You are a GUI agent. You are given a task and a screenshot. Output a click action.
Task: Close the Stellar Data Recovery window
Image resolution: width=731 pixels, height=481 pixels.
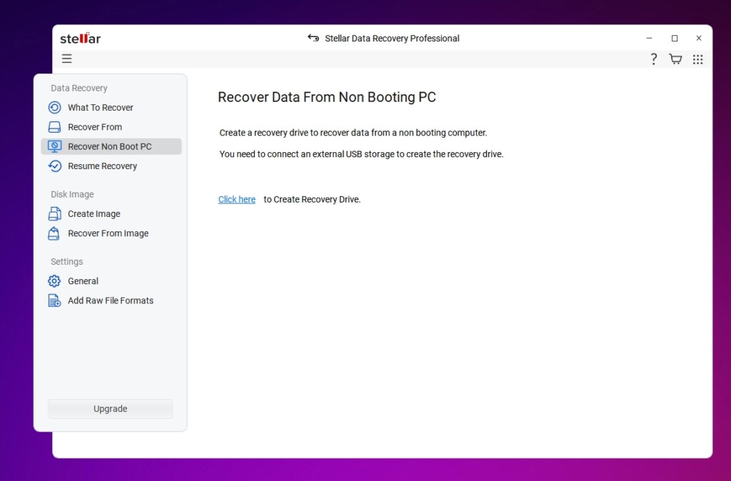point(698,39)
